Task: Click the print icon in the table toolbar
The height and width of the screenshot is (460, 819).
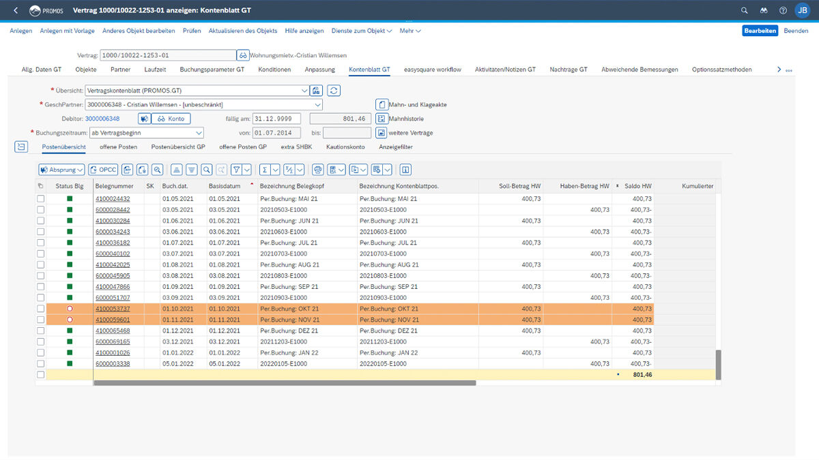Action: click(x=317, y=170)
